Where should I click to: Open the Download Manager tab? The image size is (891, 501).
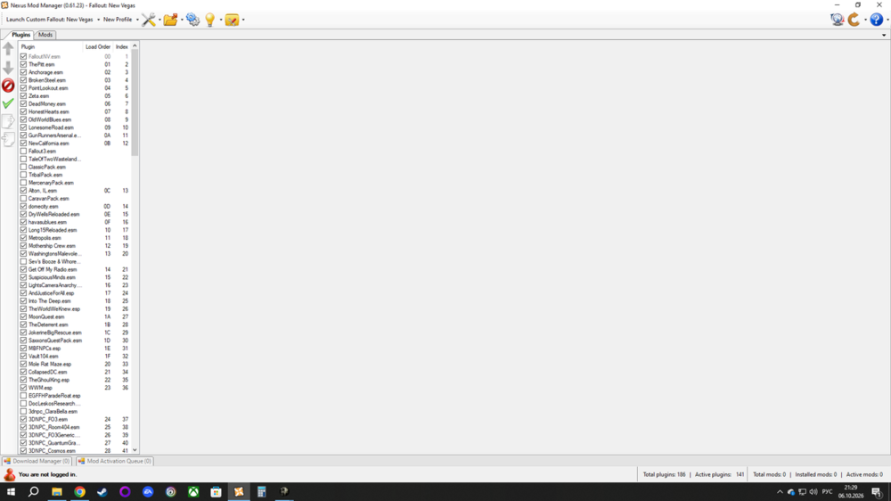point(37,461)
